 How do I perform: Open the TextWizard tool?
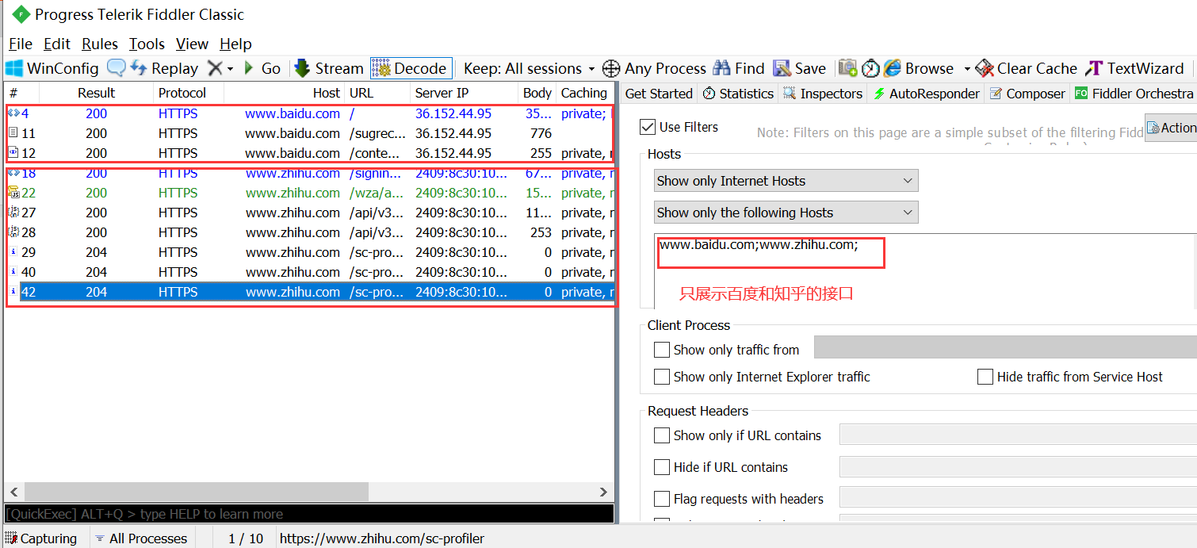click(x=1135, y=68)
